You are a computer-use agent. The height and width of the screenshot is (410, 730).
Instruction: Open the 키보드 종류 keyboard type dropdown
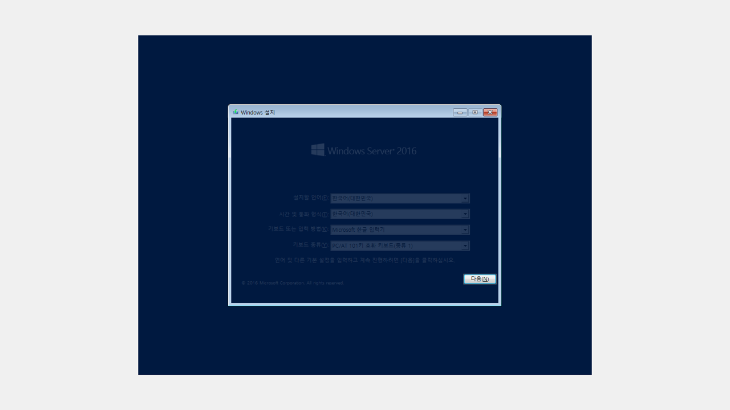[400, 246]
